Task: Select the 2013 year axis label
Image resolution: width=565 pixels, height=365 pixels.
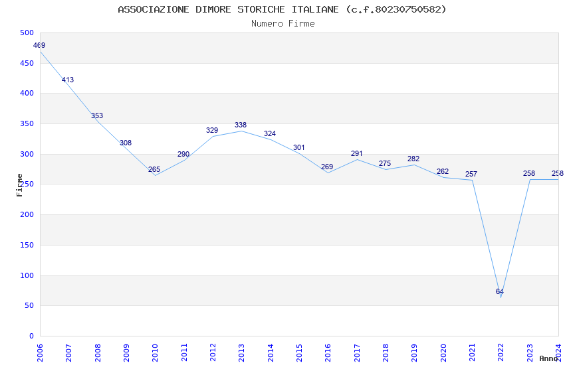Action: [241, 352]
